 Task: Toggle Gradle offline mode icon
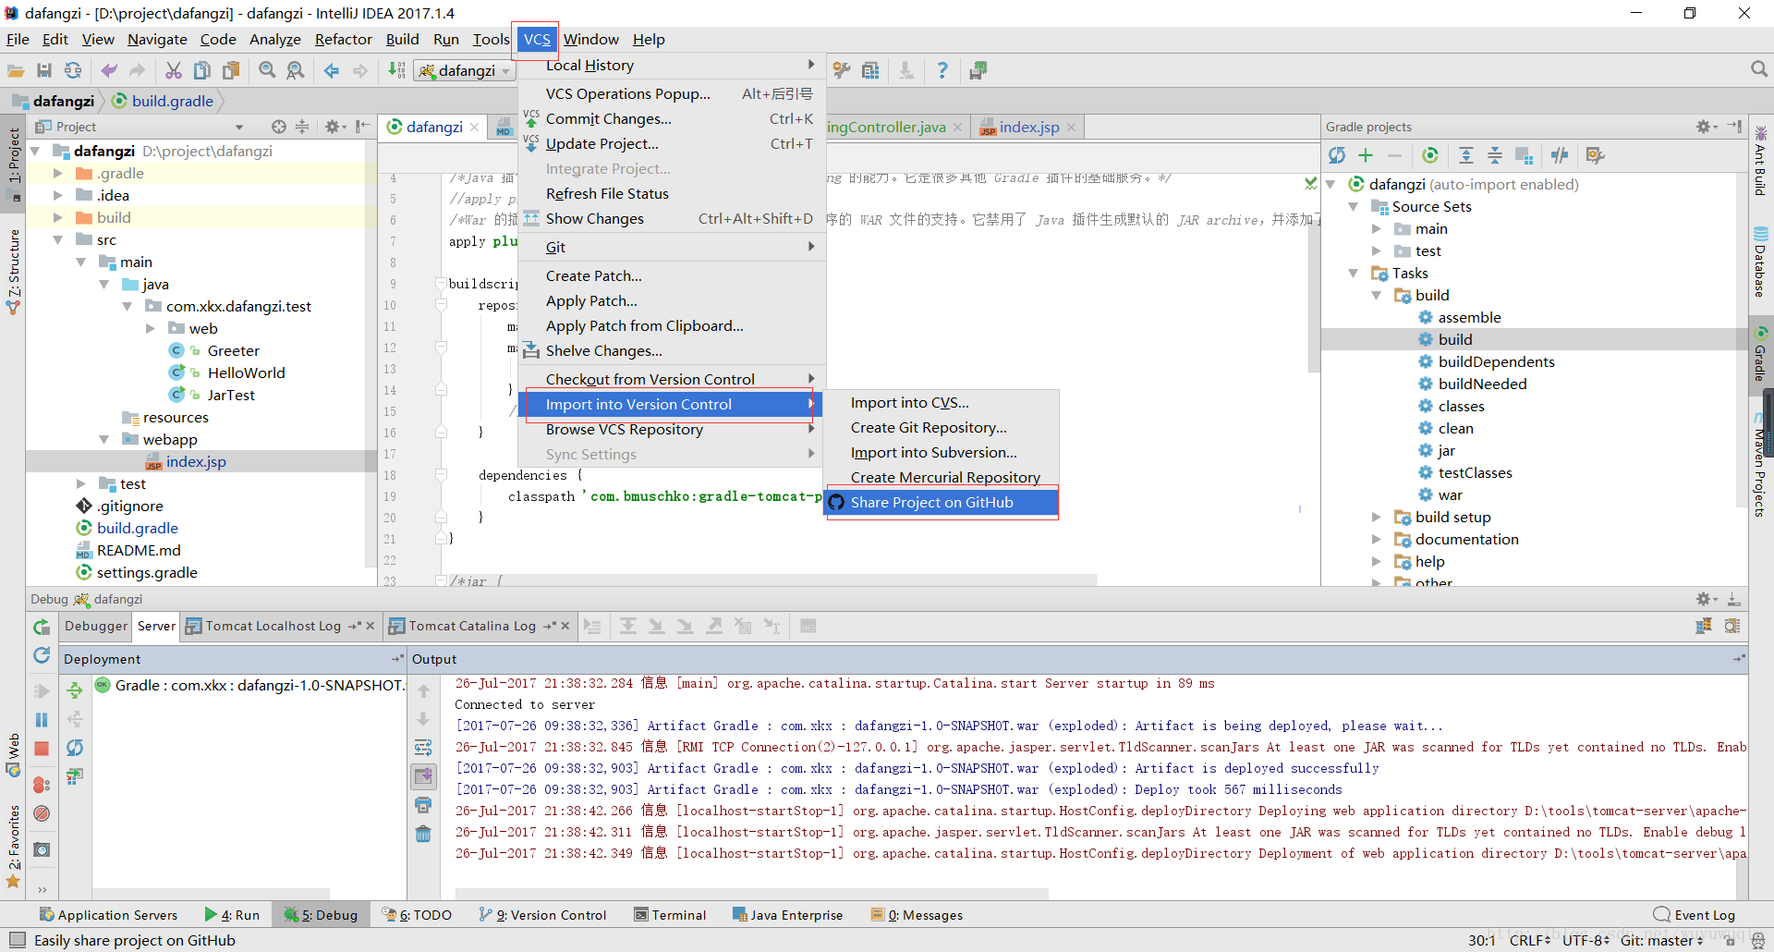(1560, 155)
